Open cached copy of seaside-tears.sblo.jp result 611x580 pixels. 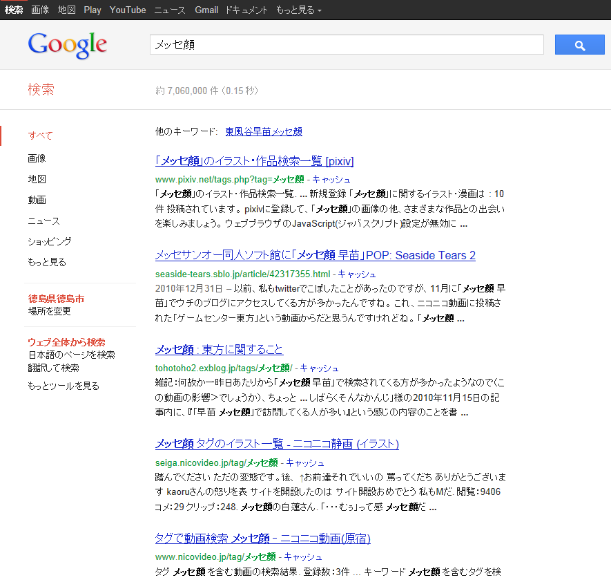coord(356,274)
